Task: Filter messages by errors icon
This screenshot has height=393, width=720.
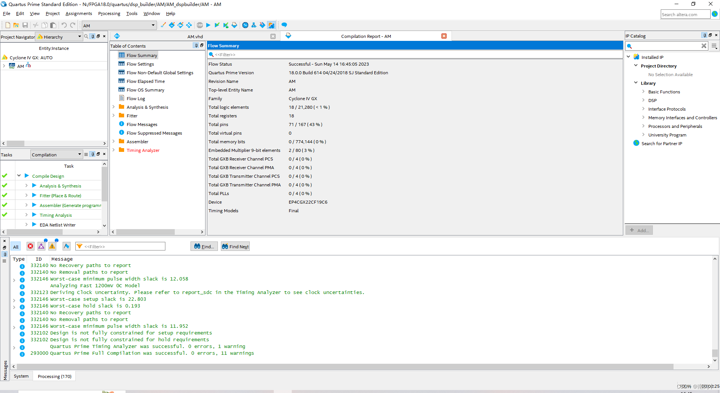Action: point(30,246)
